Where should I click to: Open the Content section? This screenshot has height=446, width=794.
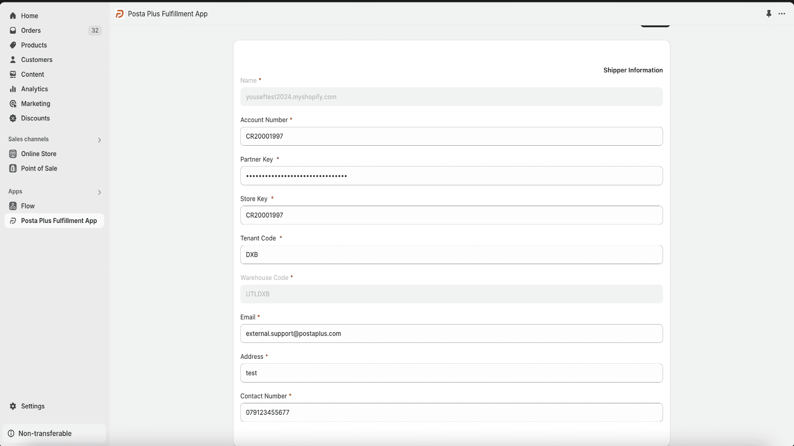click(32, 74)
